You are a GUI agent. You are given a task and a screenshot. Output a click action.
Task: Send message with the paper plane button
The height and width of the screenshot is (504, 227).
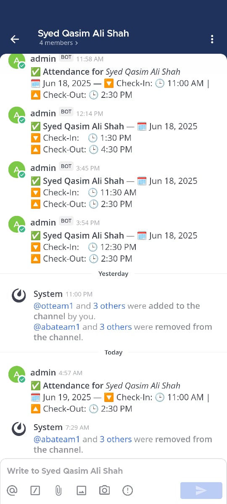click(201, 490)
